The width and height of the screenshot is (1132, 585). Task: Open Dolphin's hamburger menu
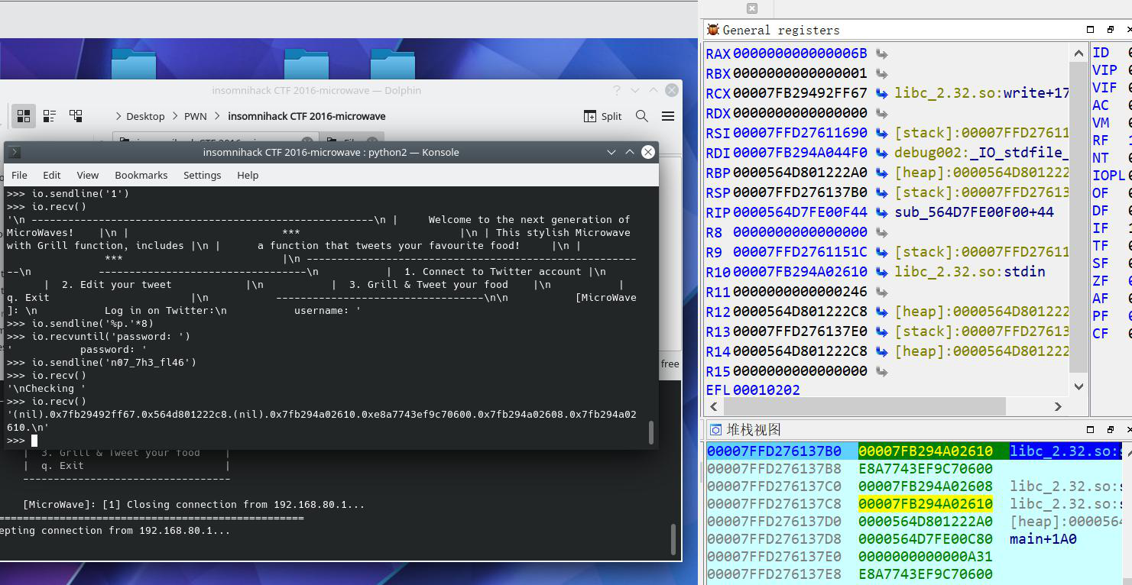click(668, 116)
